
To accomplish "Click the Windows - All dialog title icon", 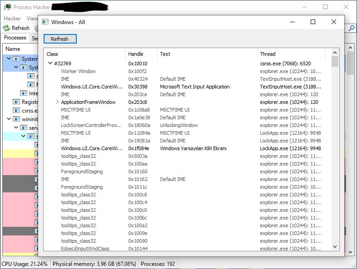I will tap(45, 22).
